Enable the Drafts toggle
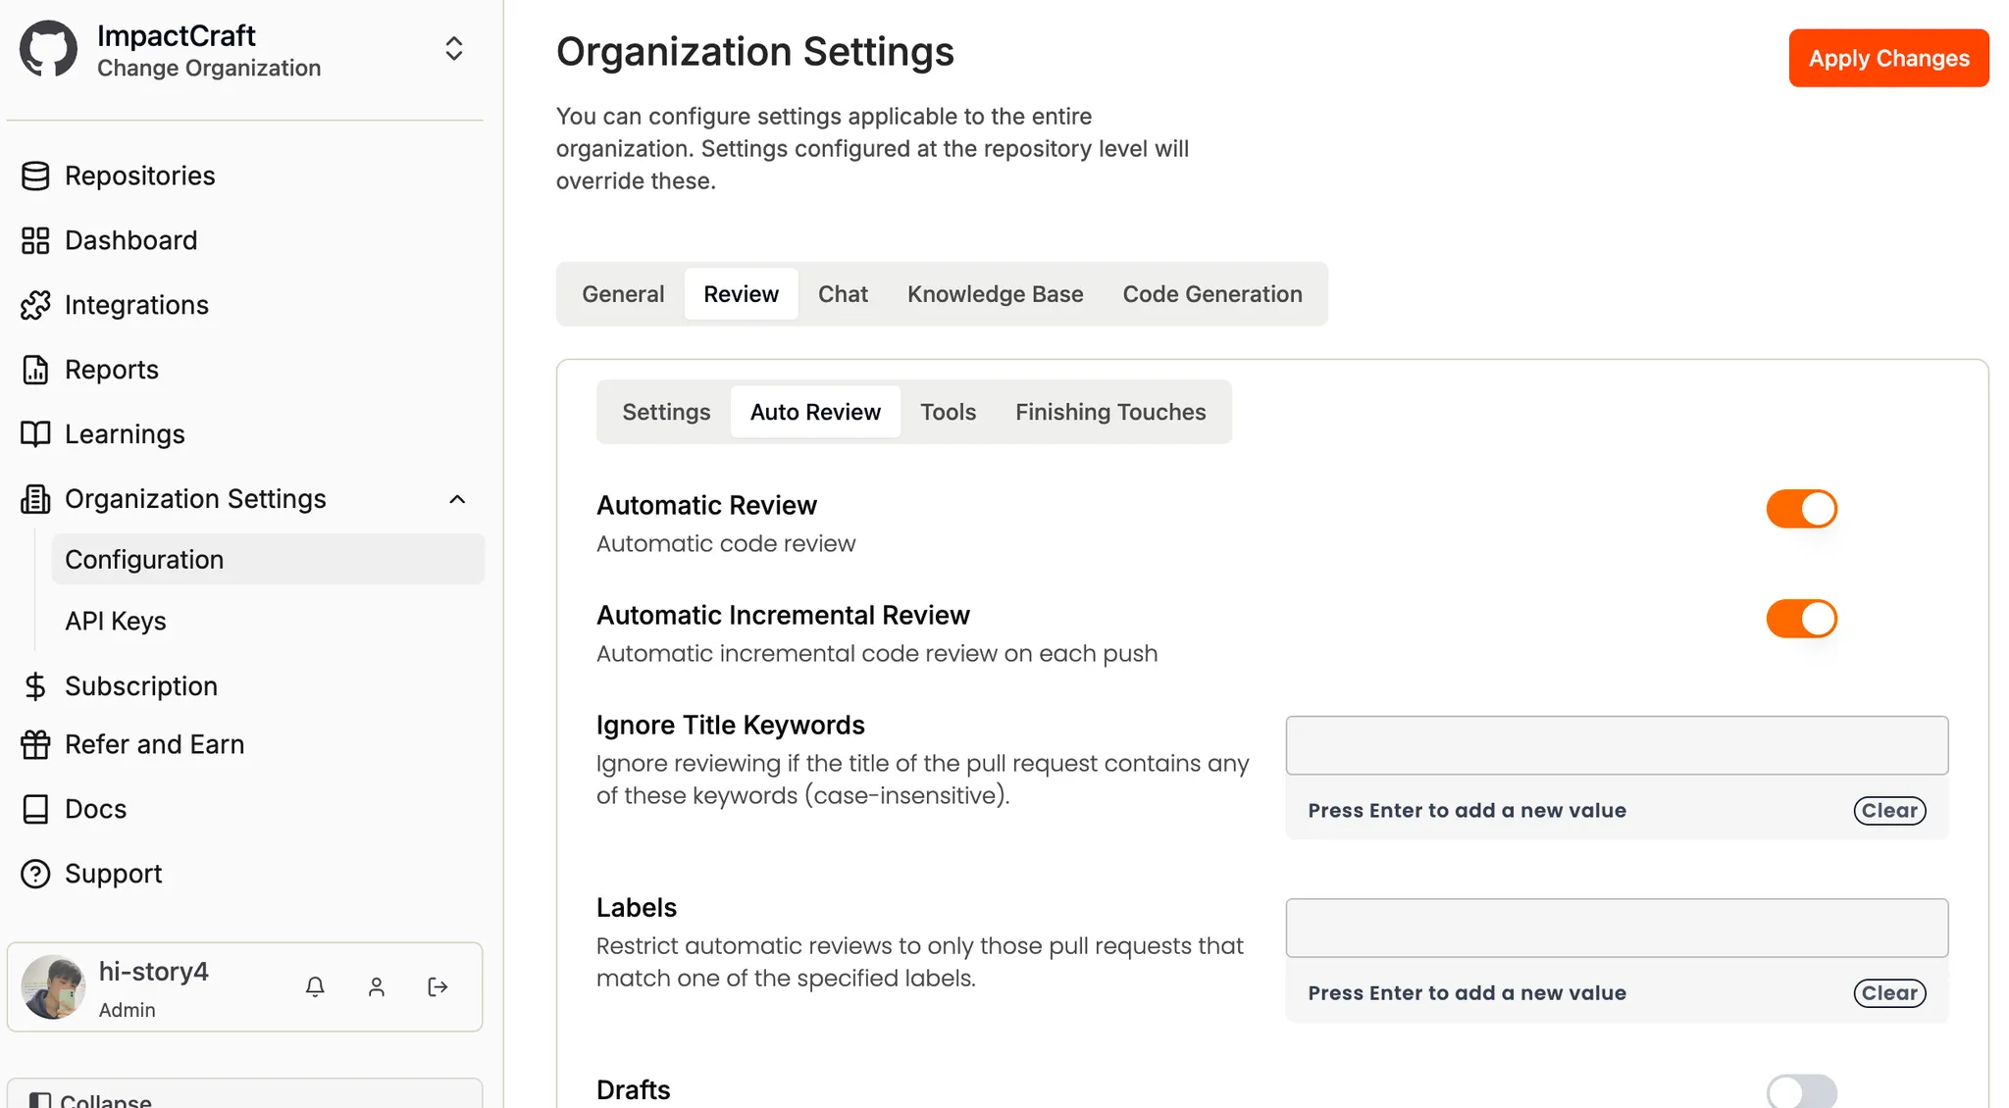 1801,1090
